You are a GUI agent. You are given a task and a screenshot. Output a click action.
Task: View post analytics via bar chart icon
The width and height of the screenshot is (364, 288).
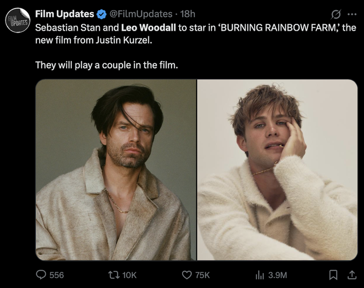pyautogui.click(x=259, y=275)
